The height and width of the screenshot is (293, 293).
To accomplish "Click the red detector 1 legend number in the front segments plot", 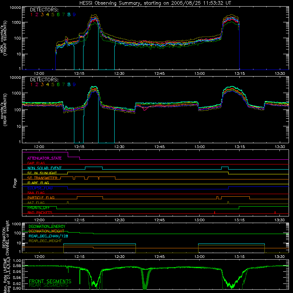I will [31, 15].
